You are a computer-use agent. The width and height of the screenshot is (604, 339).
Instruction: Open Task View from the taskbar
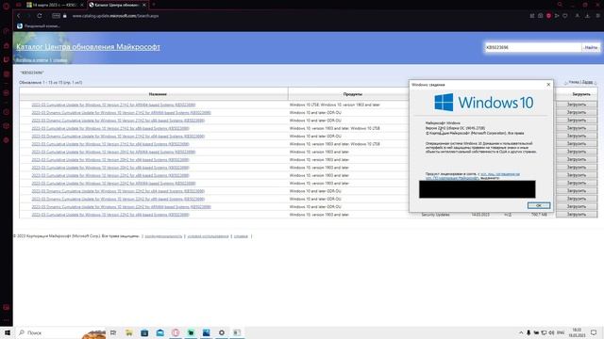coord(113,332)
